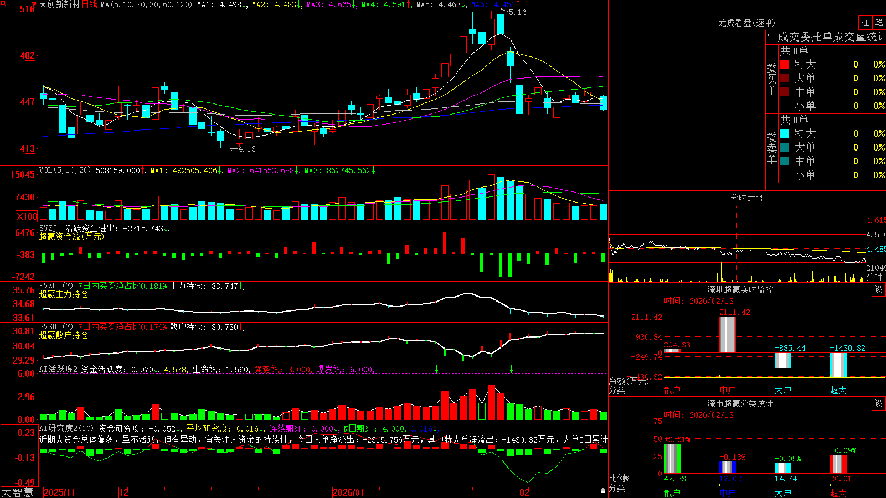The width and height of the screenshot is (886, 498).
Task: Click the 已成交委托单成交量统计 header
Action: point(826,37)
